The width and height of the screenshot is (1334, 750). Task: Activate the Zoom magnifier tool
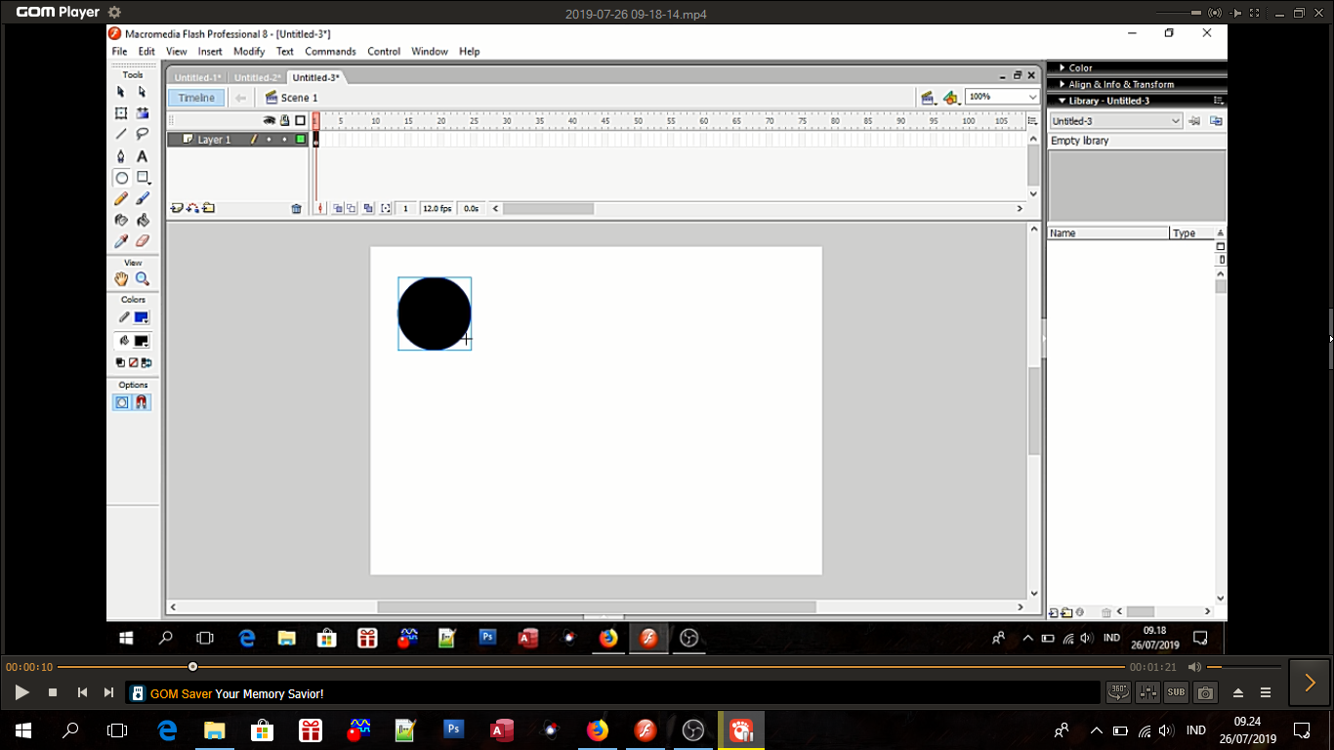point(143,279)
